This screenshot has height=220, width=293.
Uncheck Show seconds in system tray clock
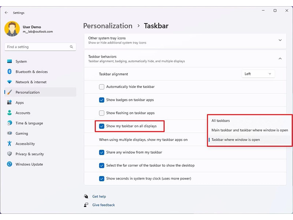click(101, 179)
